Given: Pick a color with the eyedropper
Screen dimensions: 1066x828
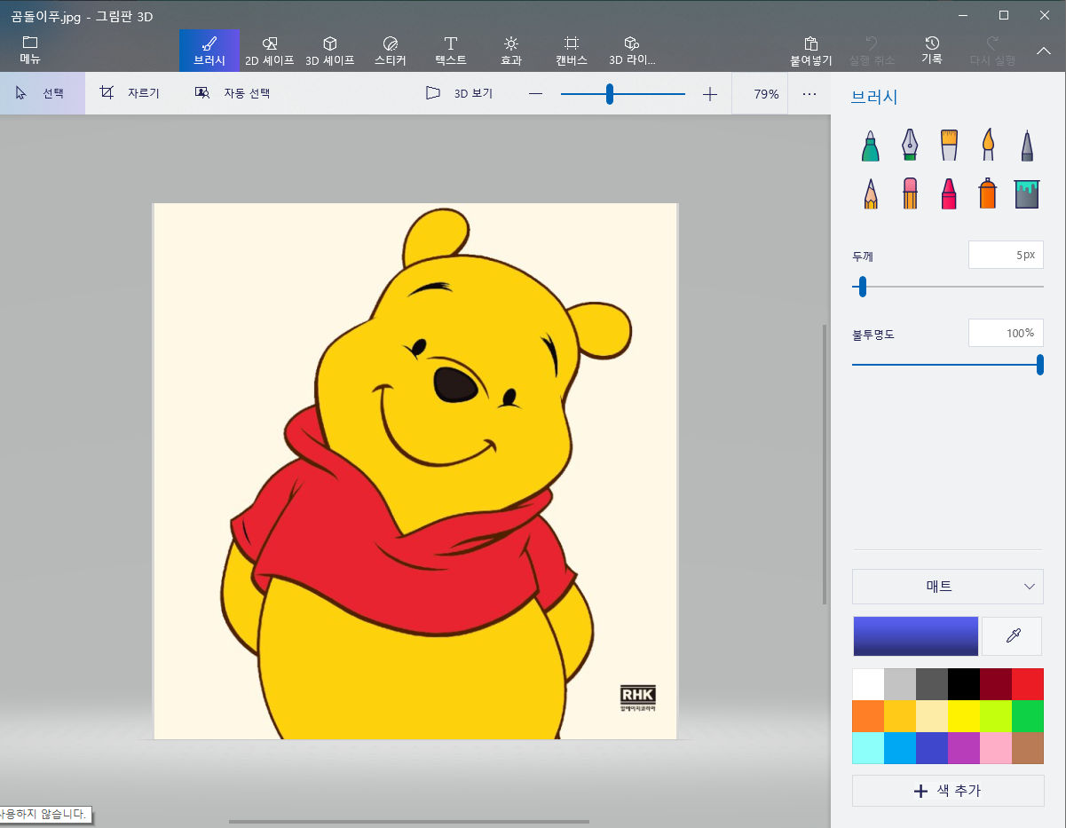Looking at the screenshot, I should click(1012, 636).
